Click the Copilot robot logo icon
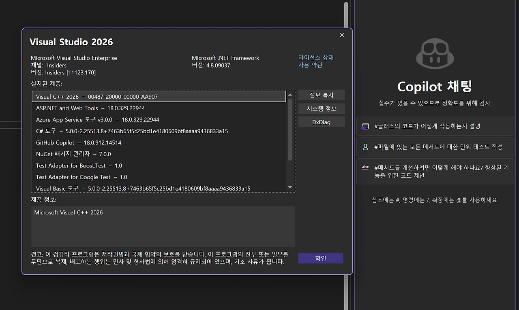519x310 pixels. 435,53
